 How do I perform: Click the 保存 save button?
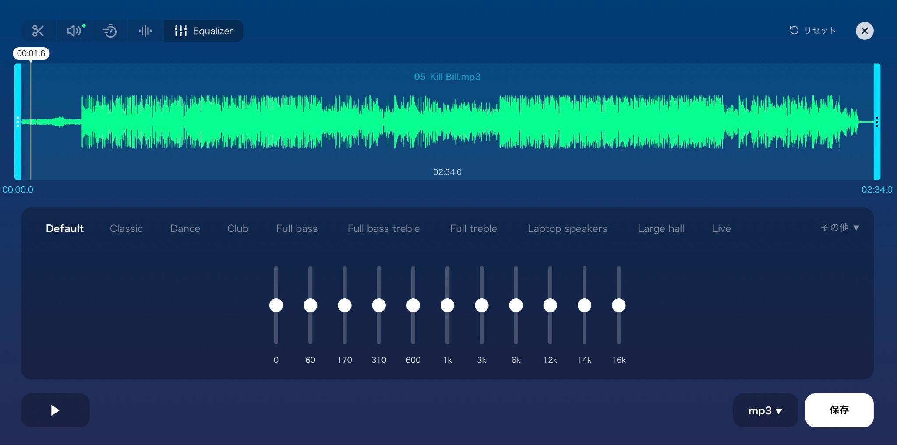coord(839,410)
